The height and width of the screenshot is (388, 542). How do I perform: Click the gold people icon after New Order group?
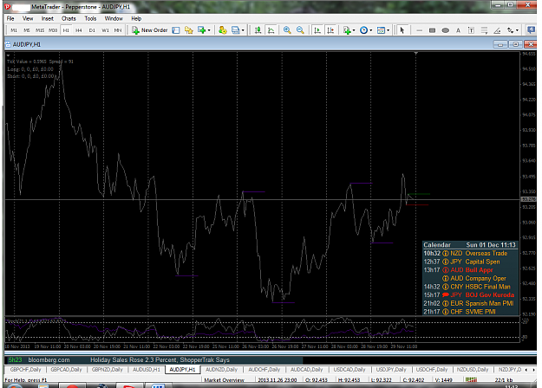(x=223, y=30)
